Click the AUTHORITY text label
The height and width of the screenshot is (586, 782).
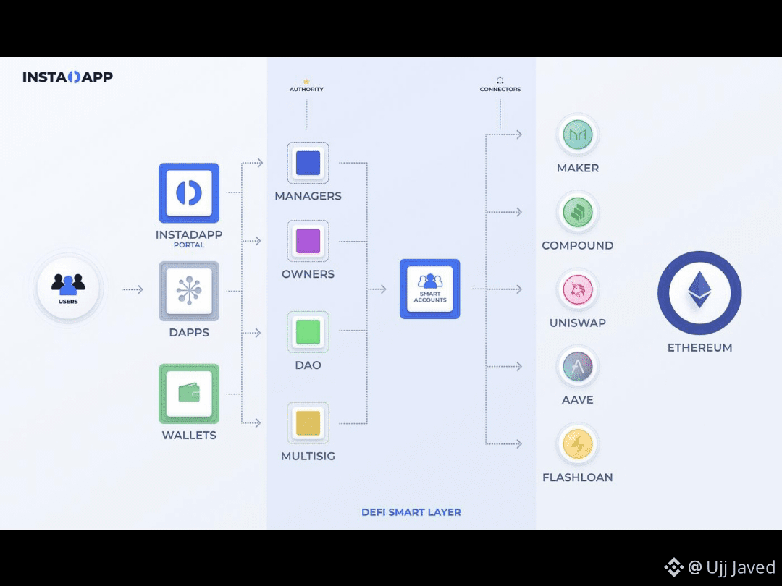point(307,89)
